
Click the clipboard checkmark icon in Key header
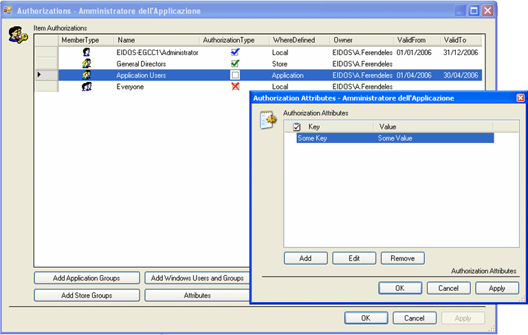[297, 127]
